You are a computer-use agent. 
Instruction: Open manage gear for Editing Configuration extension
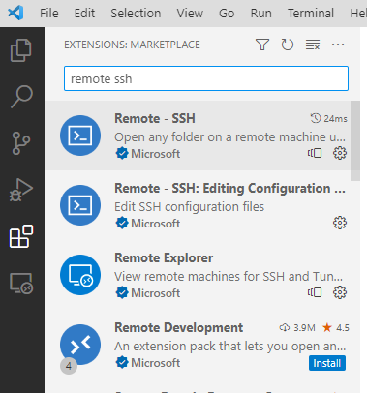click(340, 223)
